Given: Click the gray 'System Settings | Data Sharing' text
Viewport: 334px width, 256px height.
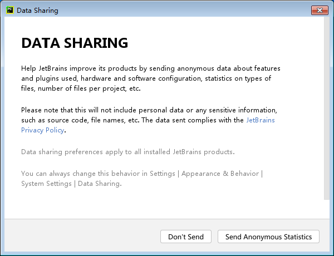Looking at the screenshot, I should point(71,184).
